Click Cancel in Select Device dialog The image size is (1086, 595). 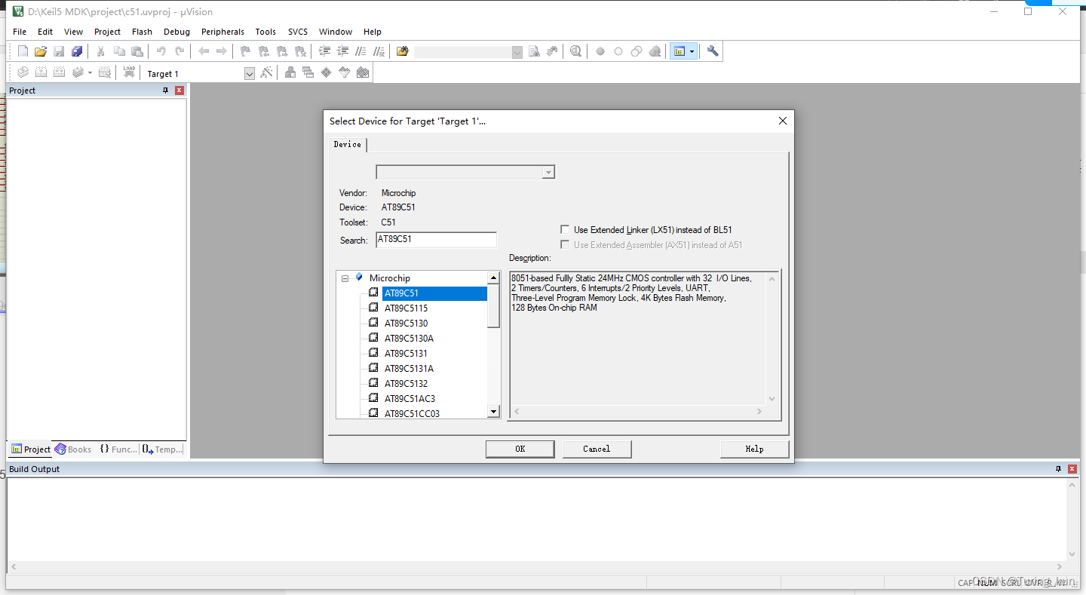pos(597,449)
